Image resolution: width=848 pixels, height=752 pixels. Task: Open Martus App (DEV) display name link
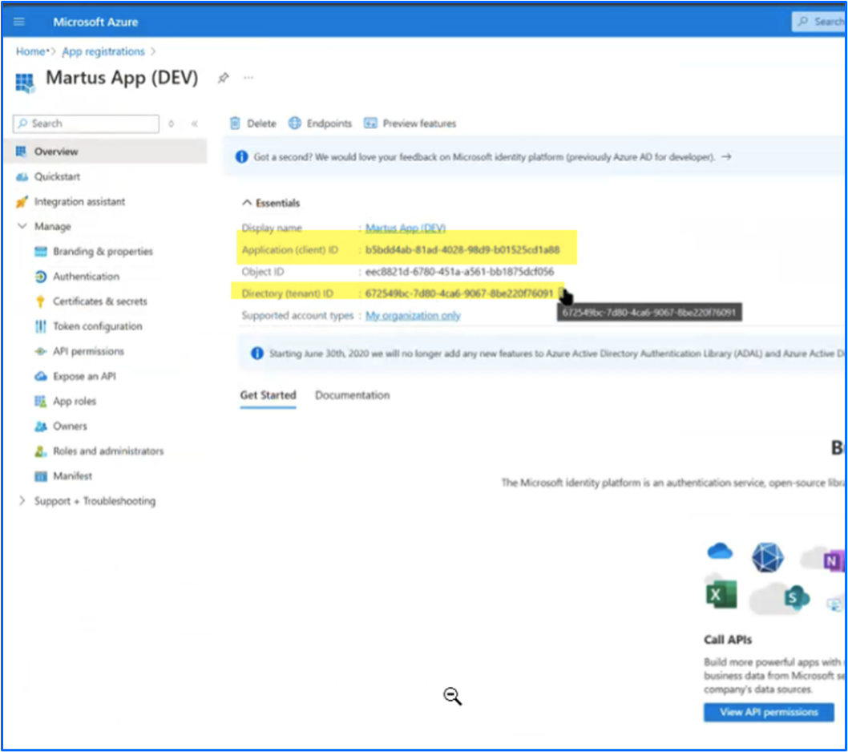[406, 228]
